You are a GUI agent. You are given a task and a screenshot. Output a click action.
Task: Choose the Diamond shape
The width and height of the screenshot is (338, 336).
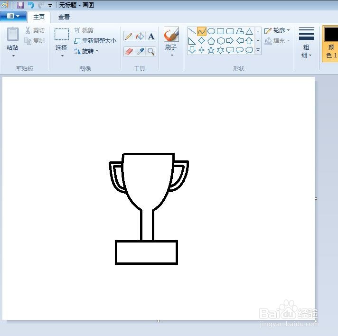202,41
